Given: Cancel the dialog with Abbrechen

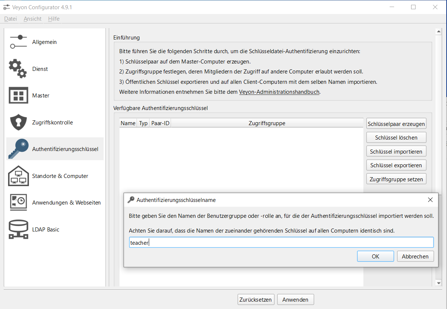Looking at the screenshot, I should (x=415, y=256).
